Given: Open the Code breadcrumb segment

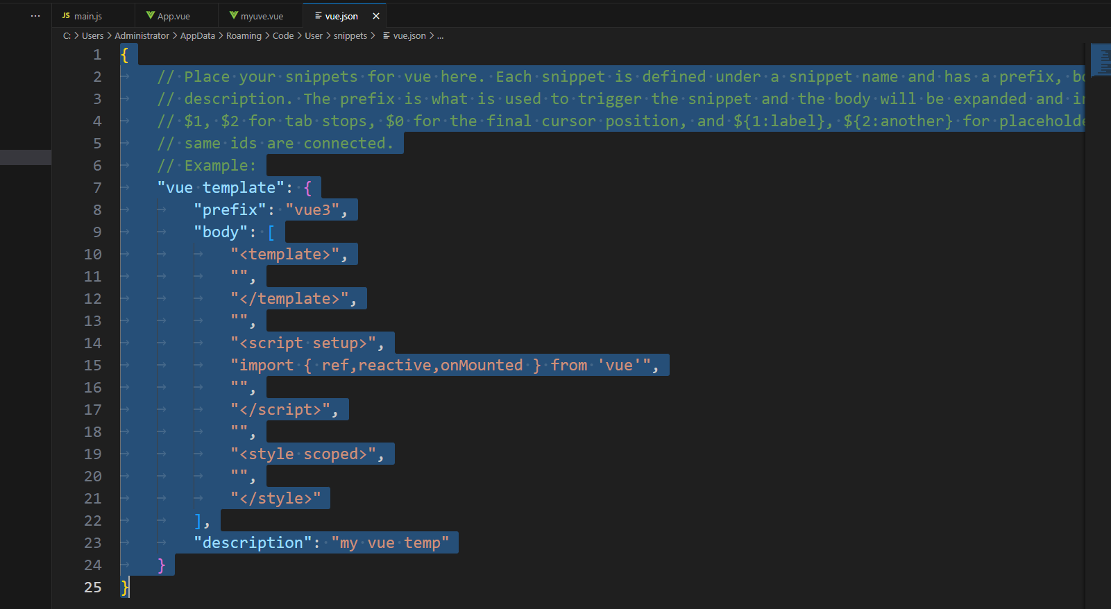Looking at the screenshot, I should [x=283, y=35].
